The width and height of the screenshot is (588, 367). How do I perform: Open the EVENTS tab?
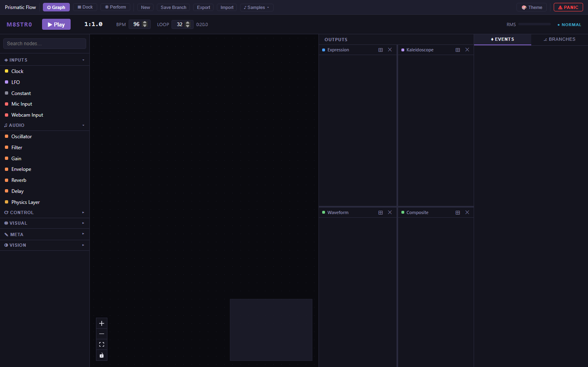503,39
